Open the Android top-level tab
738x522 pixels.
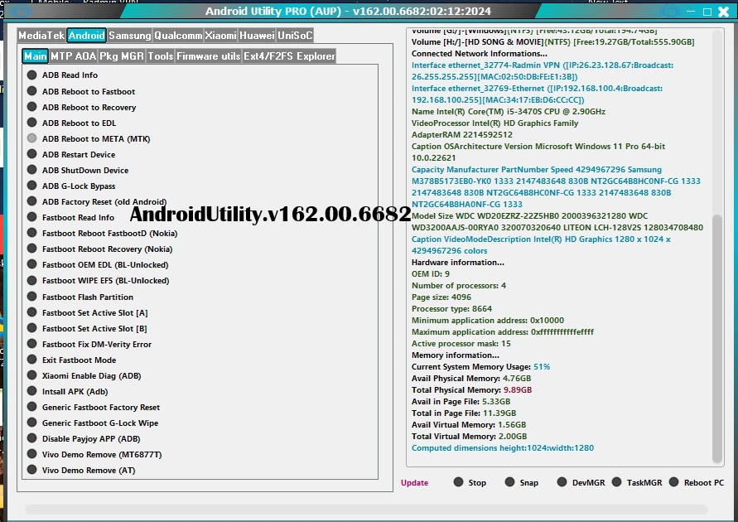coord(86,36)
